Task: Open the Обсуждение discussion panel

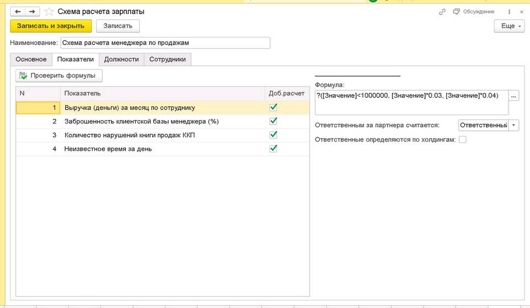Action: (473, 11)
